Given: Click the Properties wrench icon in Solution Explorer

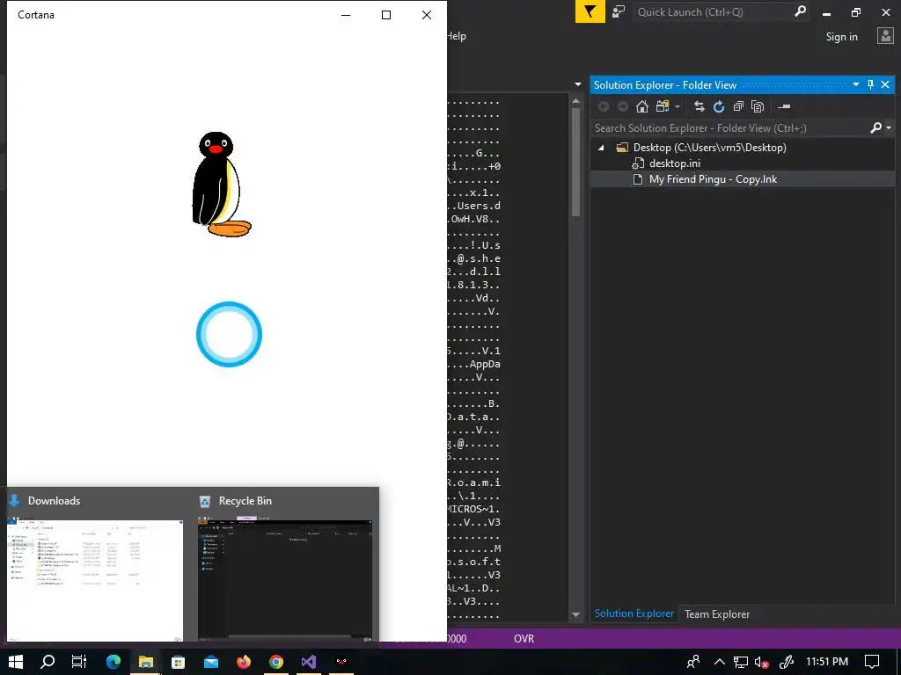Looking at the screenshot, I should pyautogui.click(x=784, y=106).
